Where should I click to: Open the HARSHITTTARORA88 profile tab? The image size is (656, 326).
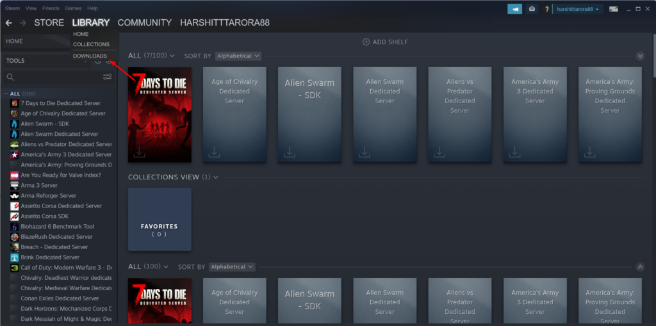(x=225, y=22)
